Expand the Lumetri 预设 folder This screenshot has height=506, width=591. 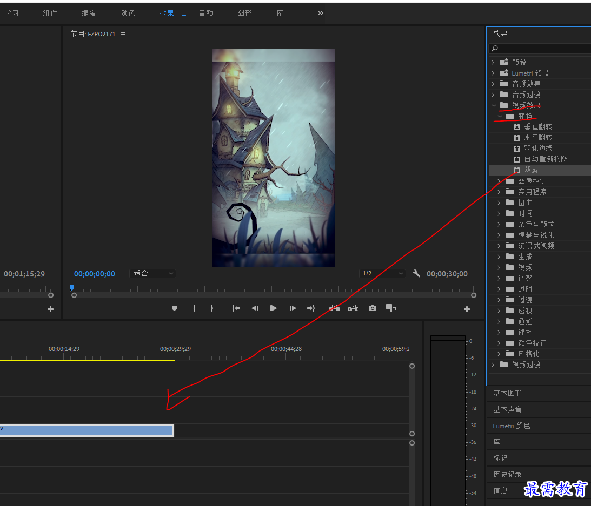[493, 73]
